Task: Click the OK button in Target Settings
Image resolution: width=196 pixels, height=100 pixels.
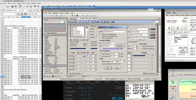Action: point(108,68)
